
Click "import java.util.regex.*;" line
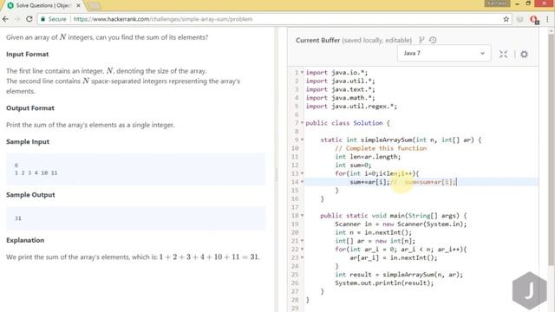pos(351,106)
